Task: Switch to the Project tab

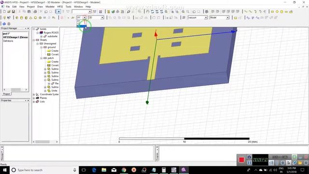Action: pos(6,94)
